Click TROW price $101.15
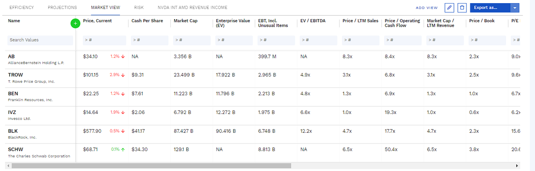 tap(91, 75)
